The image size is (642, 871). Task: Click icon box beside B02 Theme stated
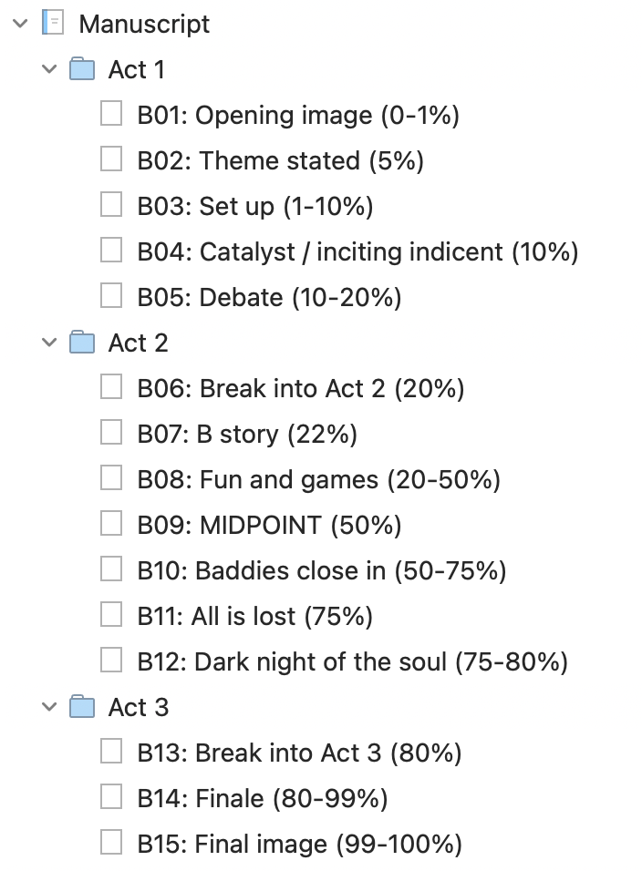point(111,159)
